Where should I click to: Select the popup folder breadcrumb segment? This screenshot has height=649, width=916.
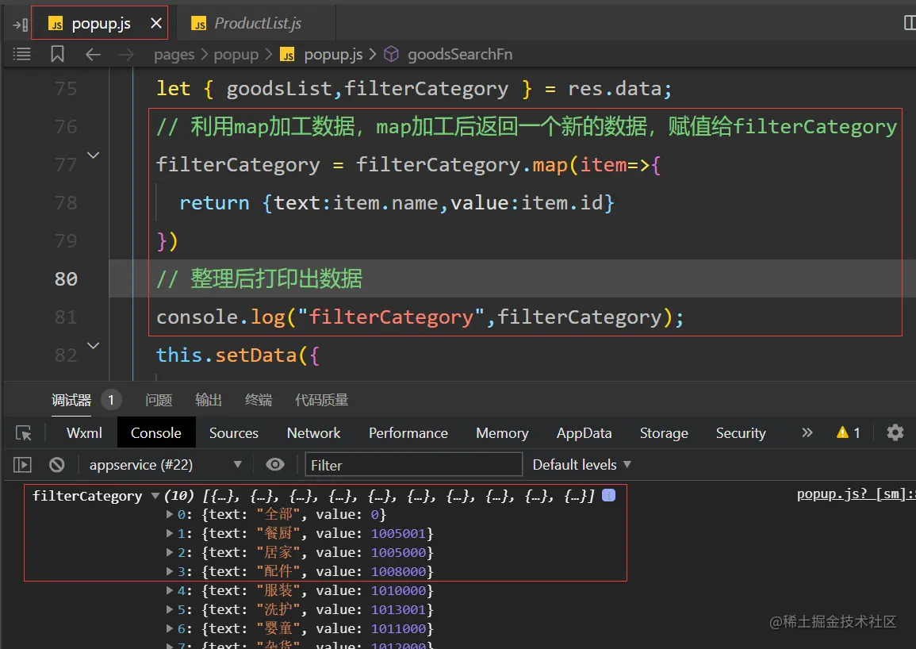[x=236, y=55]
